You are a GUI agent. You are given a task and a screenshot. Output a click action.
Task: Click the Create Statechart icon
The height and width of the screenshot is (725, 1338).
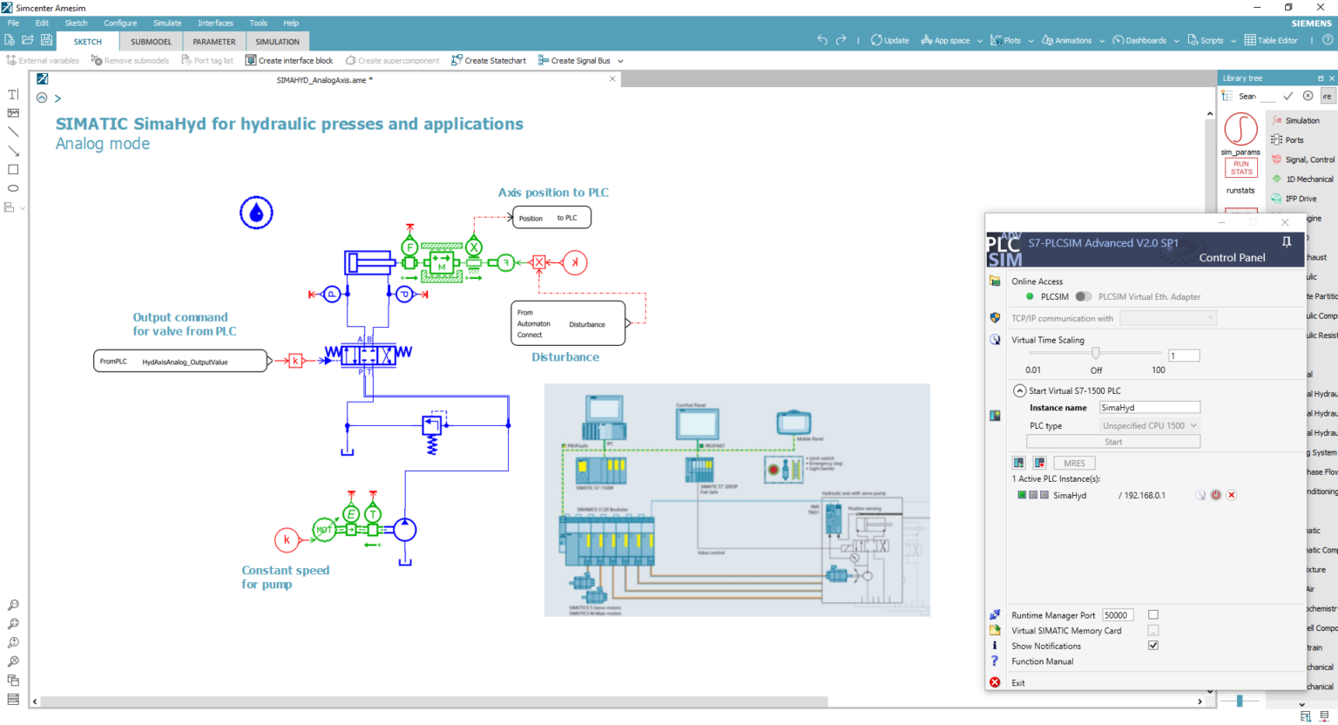[456, 60]
